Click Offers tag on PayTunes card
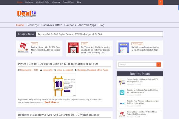 point(85,44)
